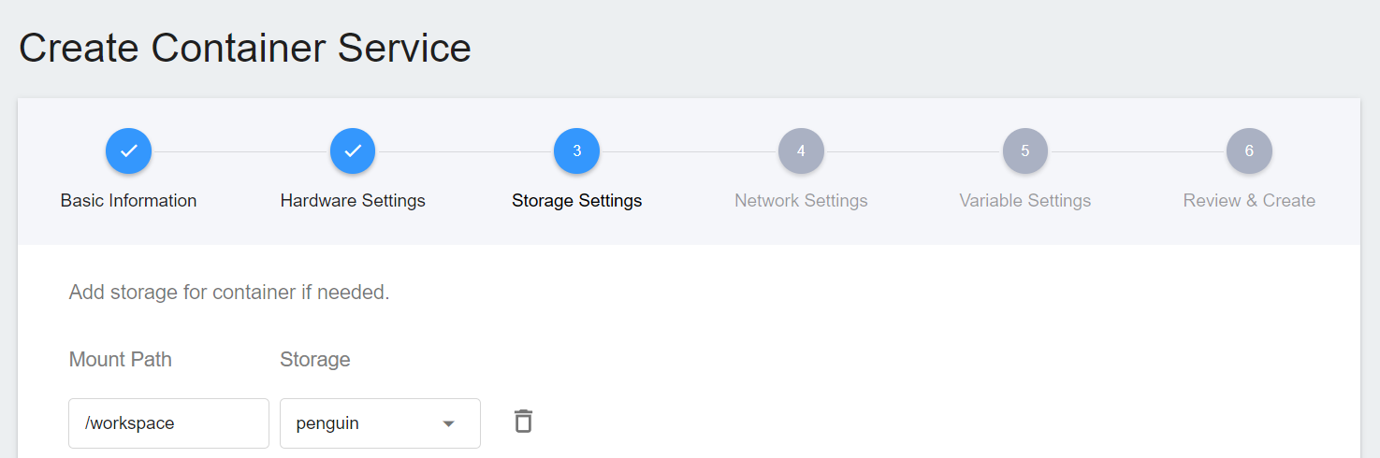The height and width of the screenshot is (458, 1380).
Task: Go to the Hardware Settings step label
Action: click(353, 201)
